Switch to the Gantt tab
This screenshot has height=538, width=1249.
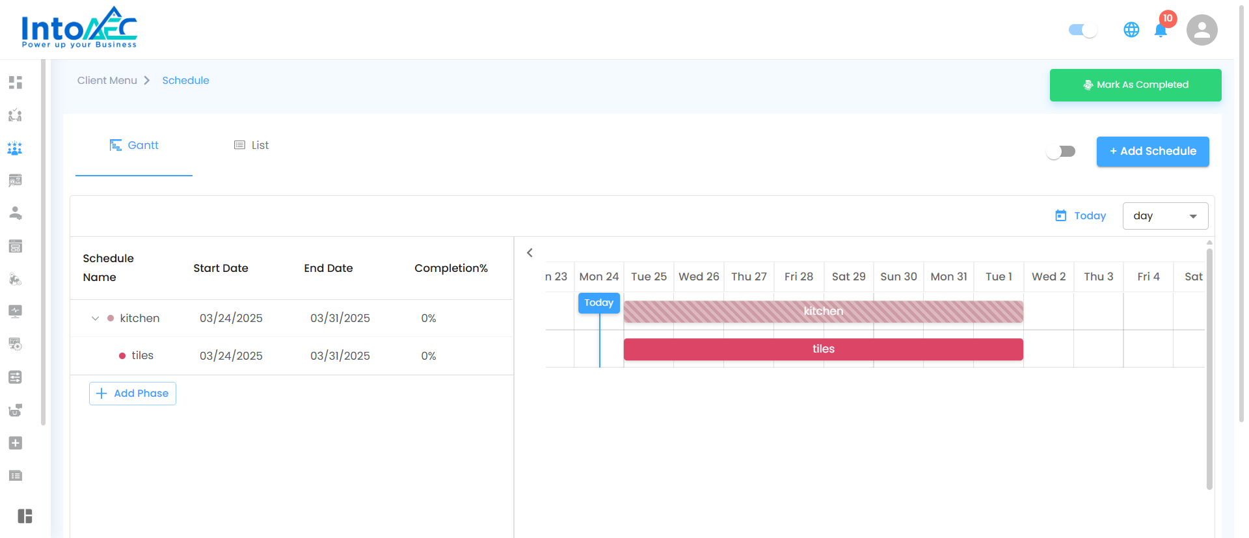point(134,146)
